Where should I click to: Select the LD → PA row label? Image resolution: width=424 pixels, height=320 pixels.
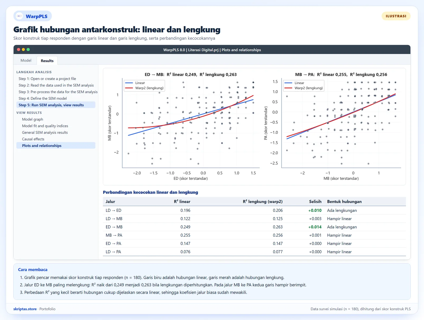coord(113,252)
